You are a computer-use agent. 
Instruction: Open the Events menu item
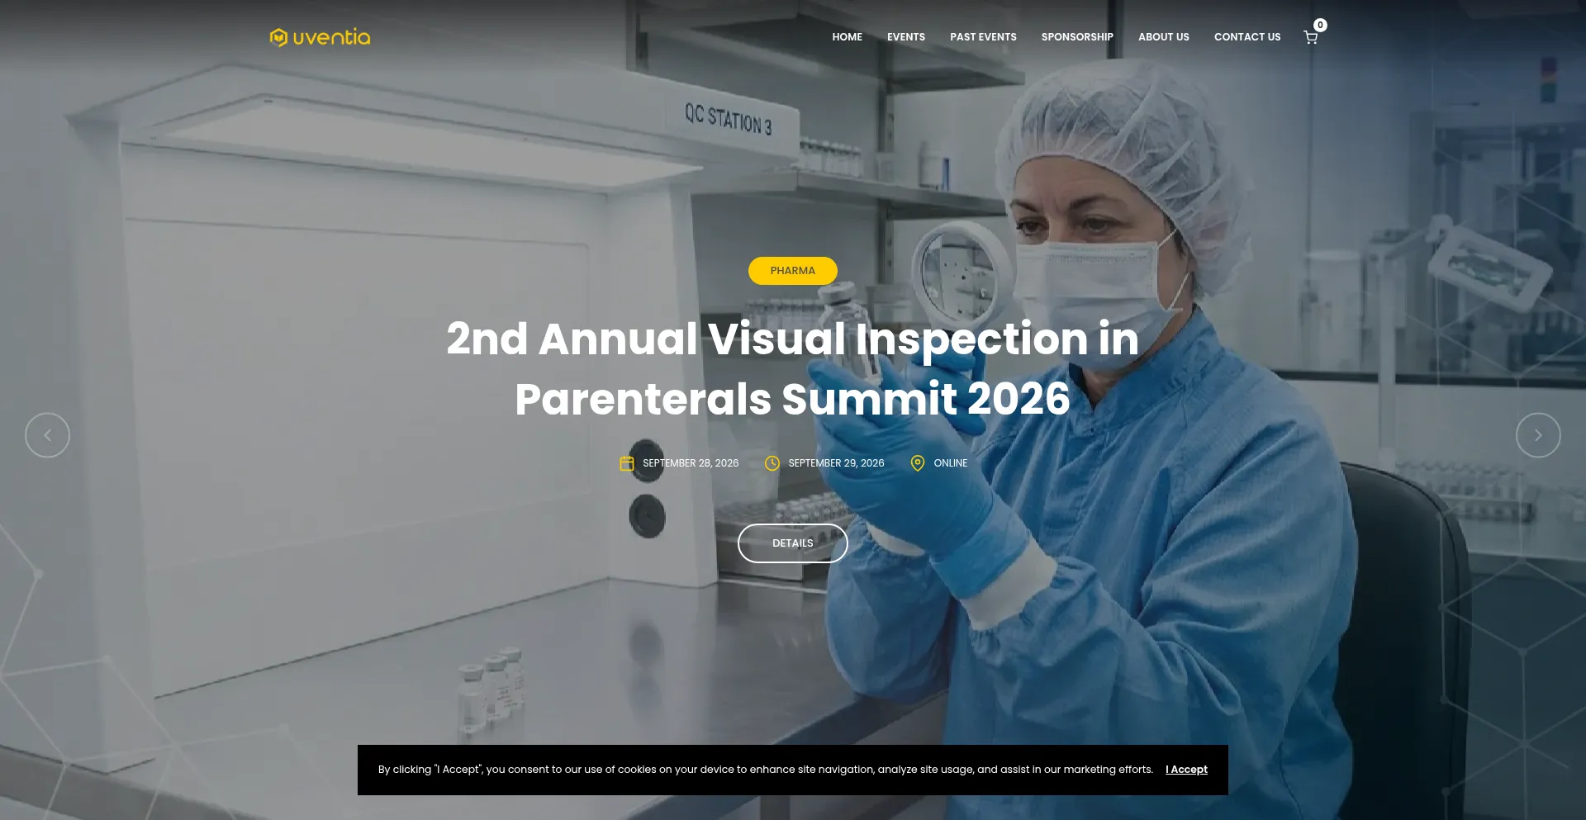pyautogui.click(x=906, y=37)
